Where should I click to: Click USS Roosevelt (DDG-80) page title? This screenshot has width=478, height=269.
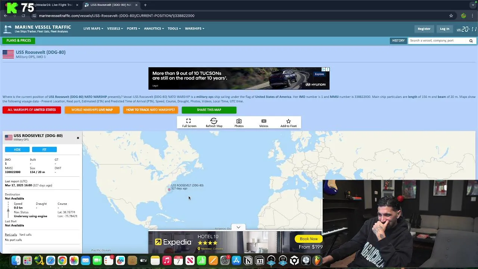pos(41,52)
